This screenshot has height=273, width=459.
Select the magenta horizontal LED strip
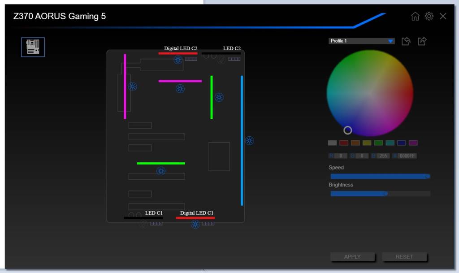point(180,81)
